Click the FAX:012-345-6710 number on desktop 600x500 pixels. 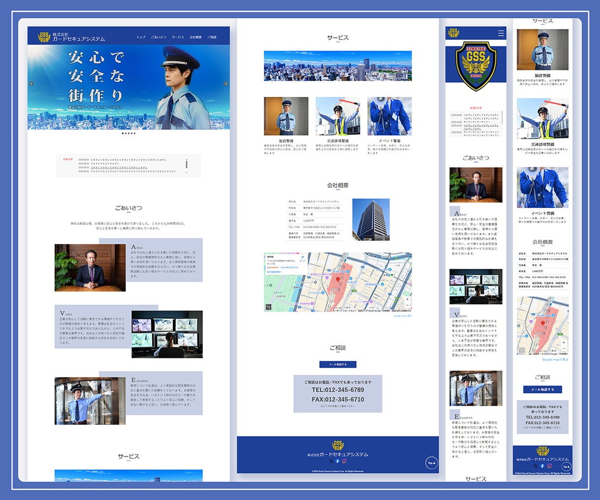tap(338, 399)
